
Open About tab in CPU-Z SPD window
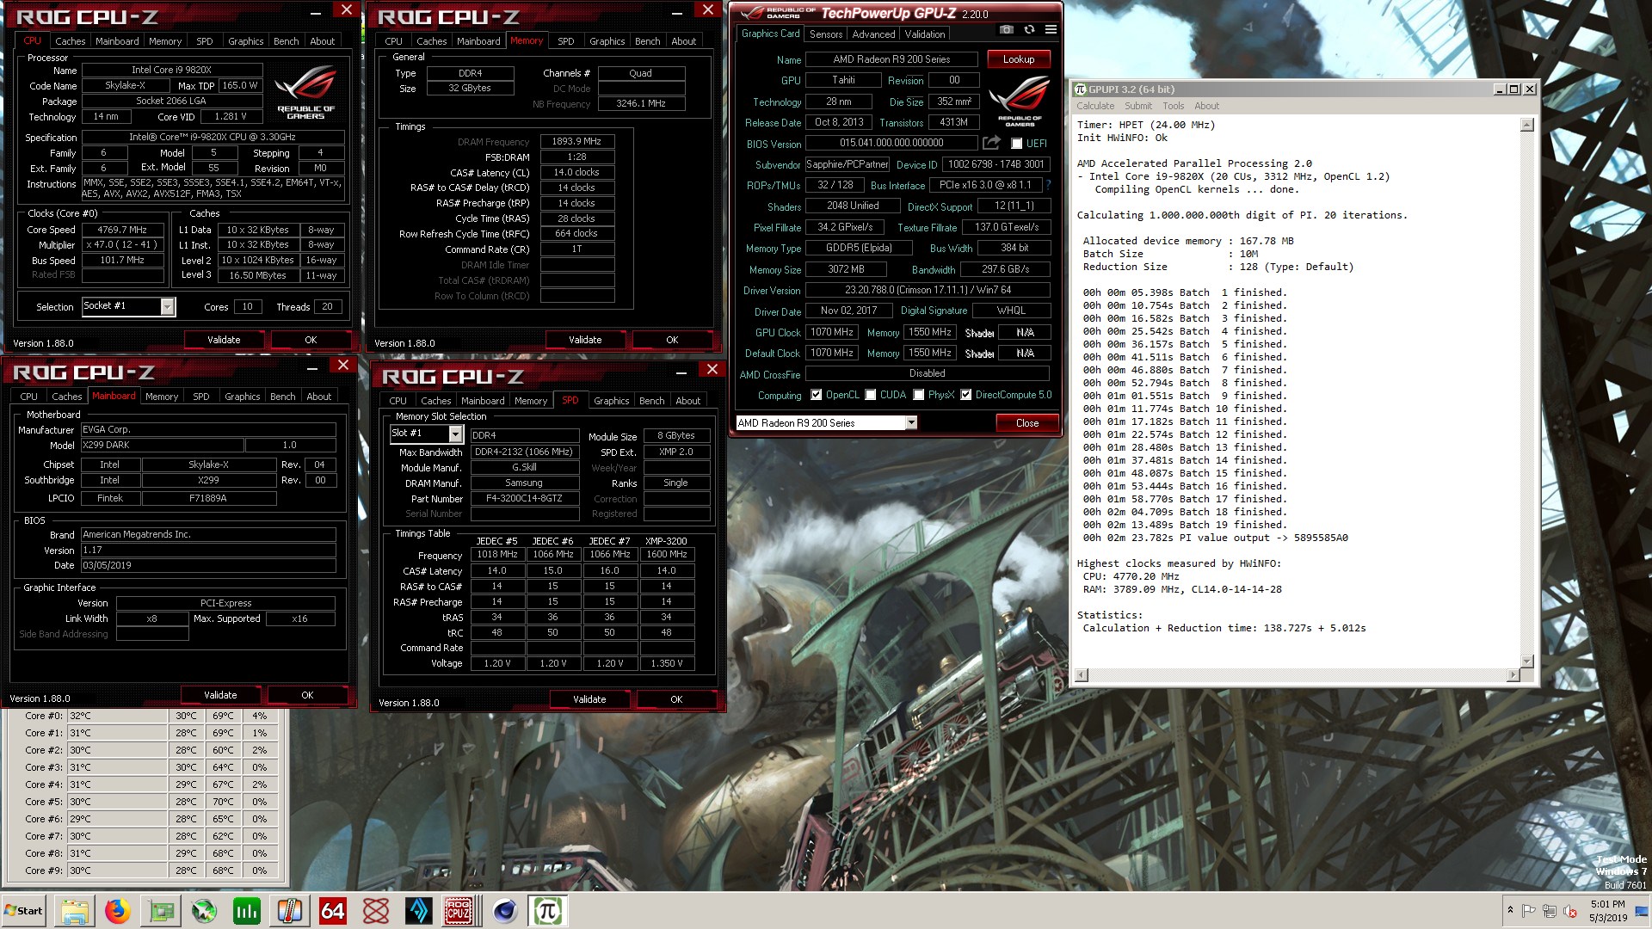(x=688, y=401)
